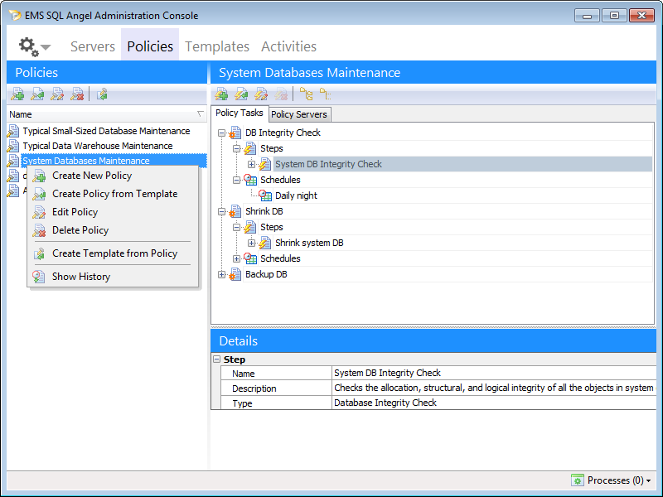Select Backup DB task
This screenshot has height=497, width=663.
click(266, 274)
